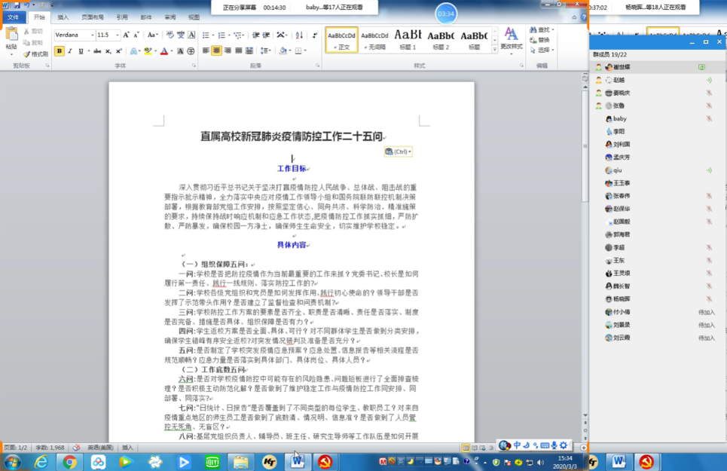Toggle muted microphone for 姜晓庆
The image size is (727, 471).
click(709, 93)
